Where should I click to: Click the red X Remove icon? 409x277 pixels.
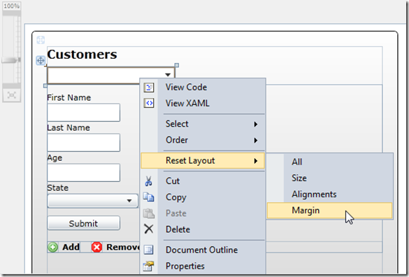point(96,247)
